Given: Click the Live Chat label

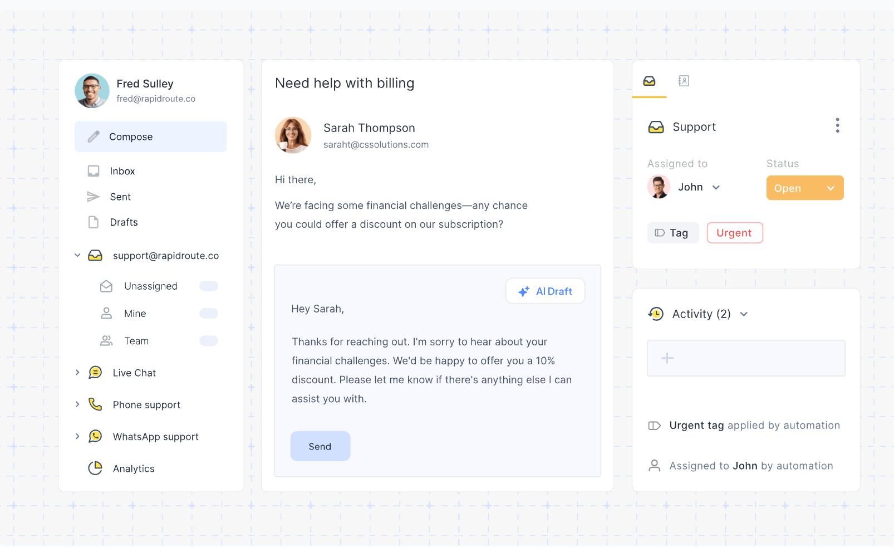Looking at the screenshot, I should [x=134, y=373].
